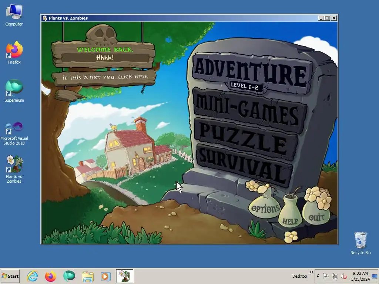Select Microsoft Visual Studio 2010 shortcut
This screenshot has width=379, height=284.
[x=14, y=133]
